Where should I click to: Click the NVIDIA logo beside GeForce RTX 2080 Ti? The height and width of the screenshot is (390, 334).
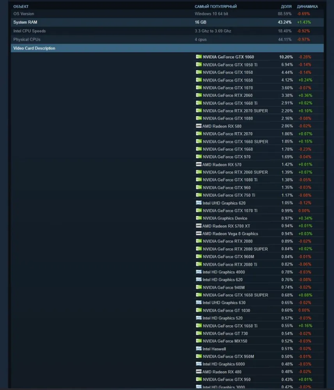[x=199, y=264]
